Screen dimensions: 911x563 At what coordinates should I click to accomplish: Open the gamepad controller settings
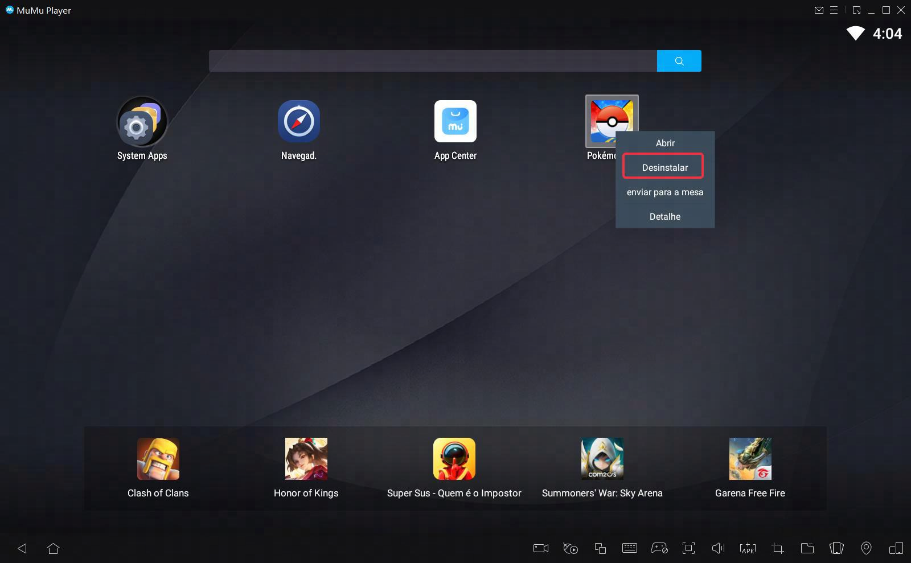[659, 548]
